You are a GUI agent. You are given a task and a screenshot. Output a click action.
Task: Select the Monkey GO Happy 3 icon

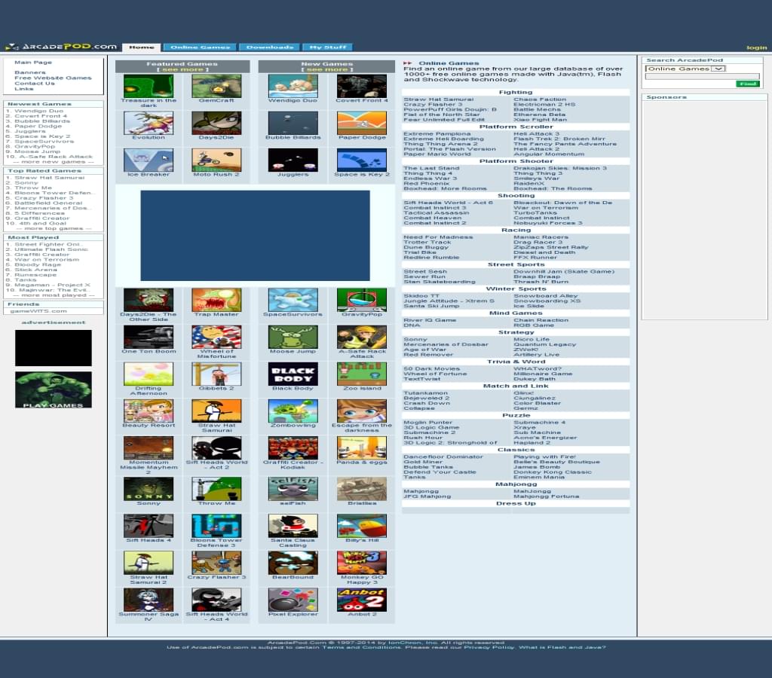pyautogui.click(x=362, y=563)
